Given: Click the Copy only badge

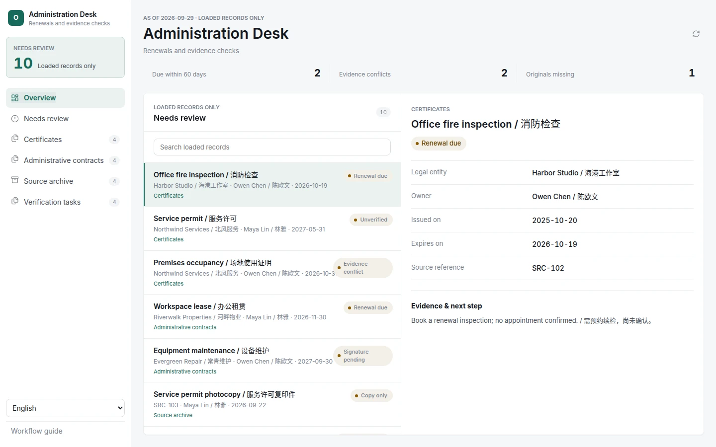Looking at the screenshot, I should tap(371, 395).
